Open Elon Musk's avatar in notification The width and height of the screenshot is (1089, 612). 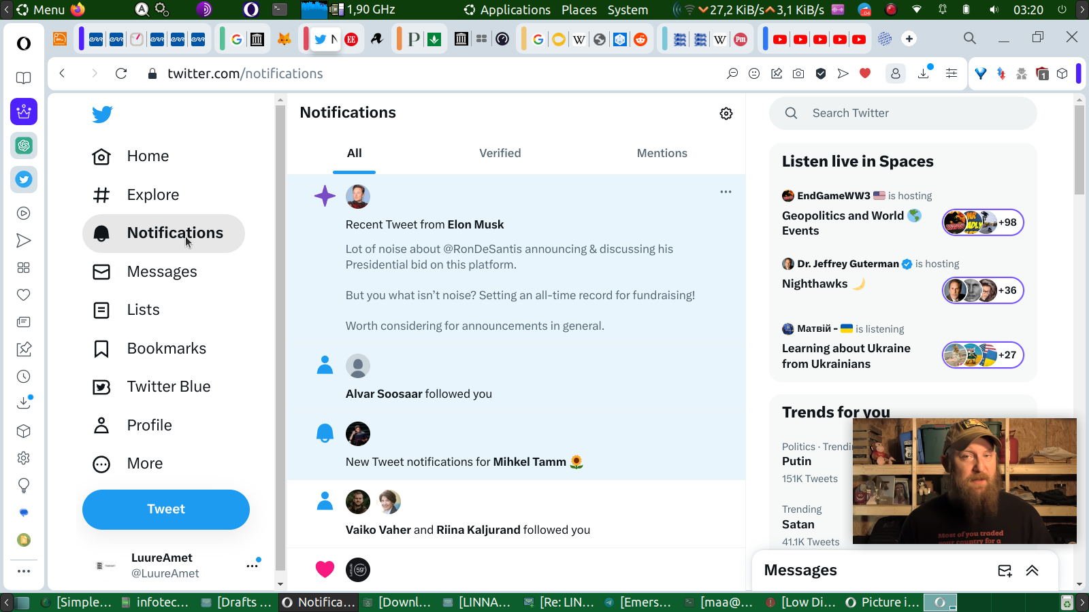point(358,197)
